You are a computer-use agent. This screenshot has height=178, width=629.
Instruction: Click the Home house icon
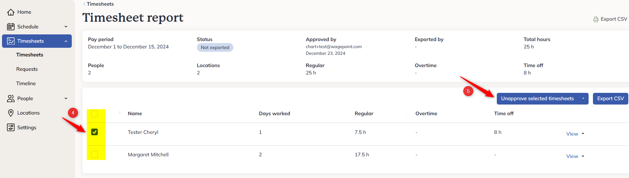click(11, 12)
